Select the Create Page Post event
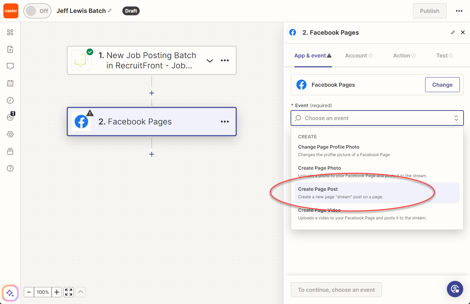This screenshot has width=470, height=304. click(377, 193)
